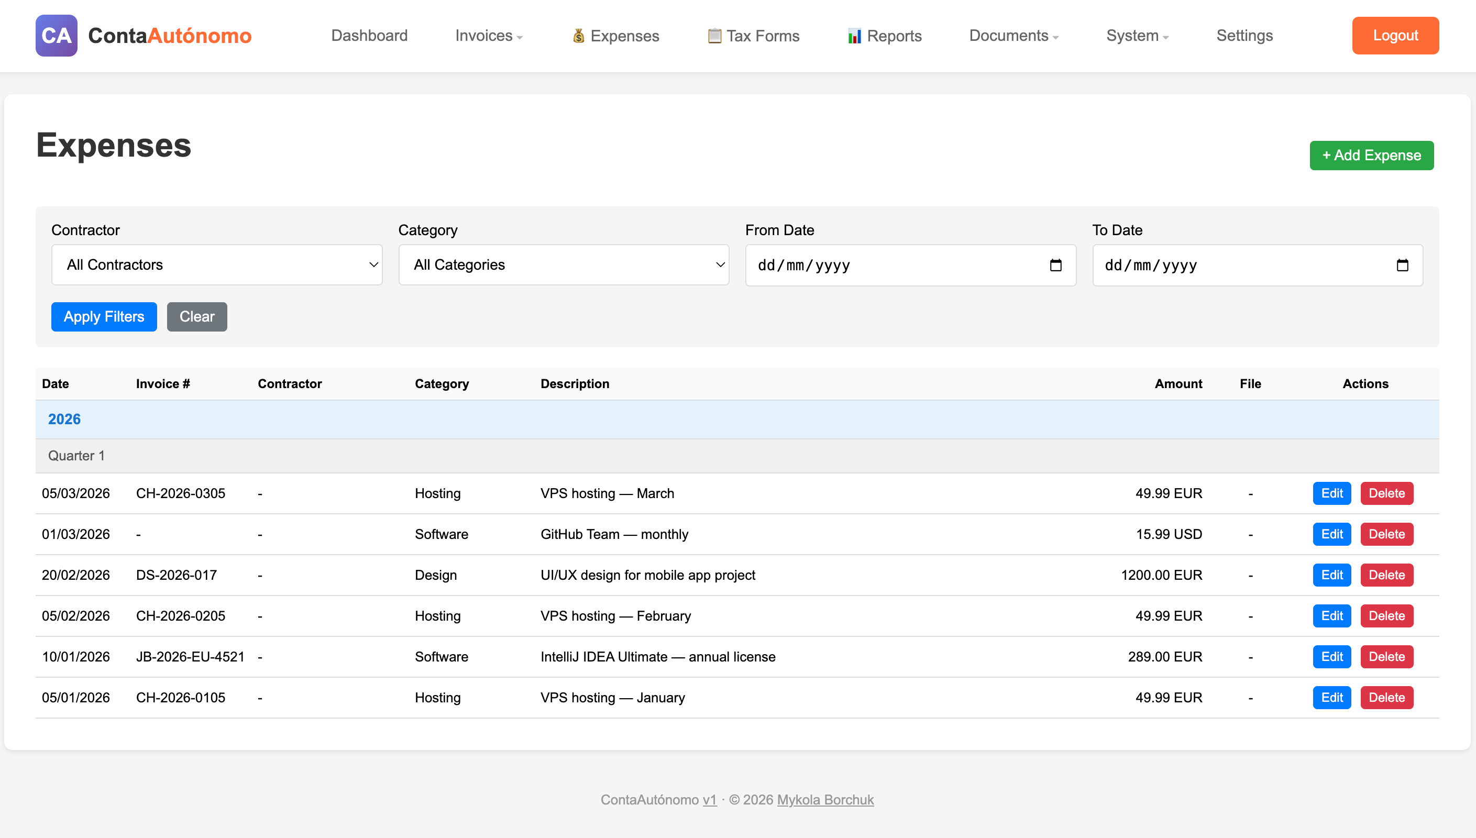Click the date 10/01/2026
The height and width of the screenshot is (838, 1476).
point(75,657)
